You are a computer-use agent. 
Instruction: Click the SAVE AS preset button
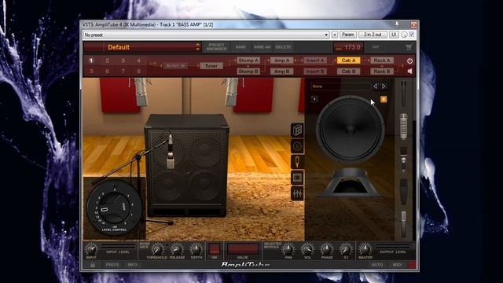pyautogui.click(x=262, y=47)
